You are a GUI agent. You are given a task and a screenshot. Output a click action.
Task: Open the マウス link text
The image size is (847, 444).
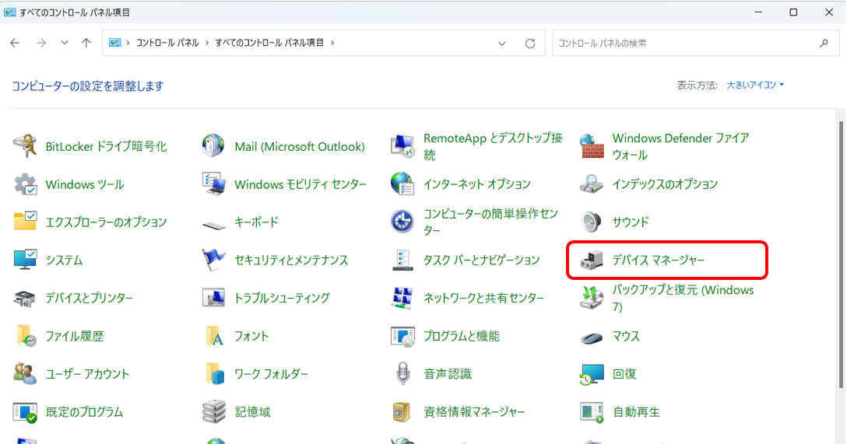click(626, 336)
